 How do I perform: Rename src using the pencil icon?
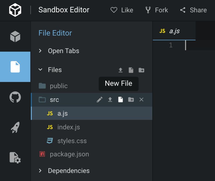[x=99, y=99]
